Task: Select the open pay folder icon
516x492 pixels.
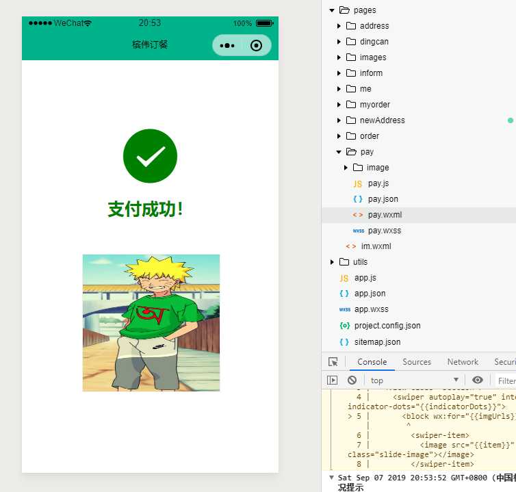Action: (351, 151)
